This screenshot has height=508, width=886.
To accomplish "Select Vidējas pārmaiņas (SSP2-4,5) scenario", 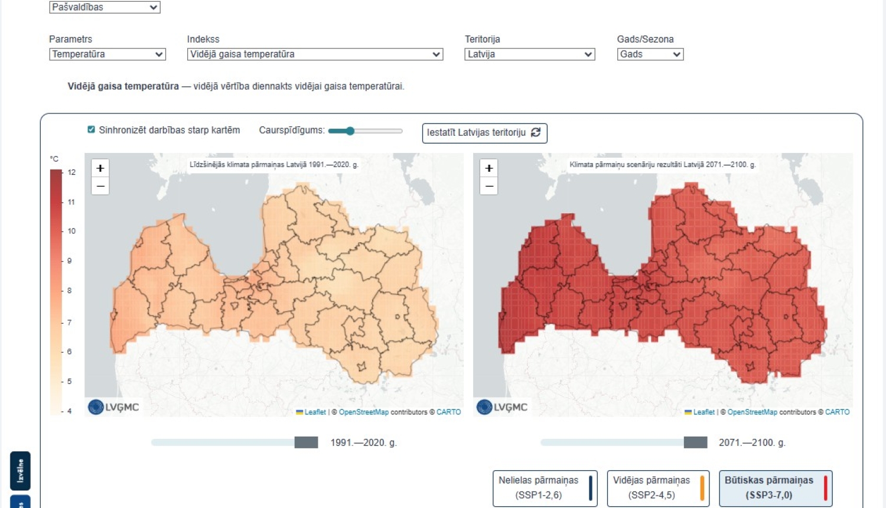I will tap(658, 488).
